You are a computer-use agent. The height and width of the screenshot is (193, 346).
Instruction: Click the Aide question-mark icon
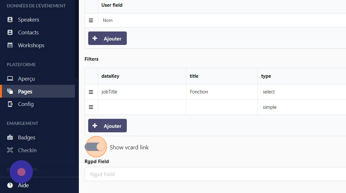tap(10, 185)
